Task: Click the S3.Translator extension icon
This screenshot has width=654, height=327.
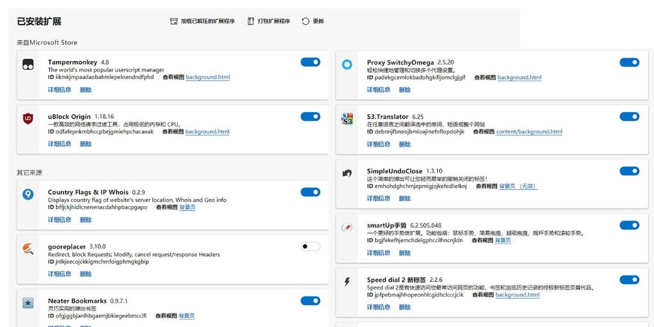Action: 347,119
